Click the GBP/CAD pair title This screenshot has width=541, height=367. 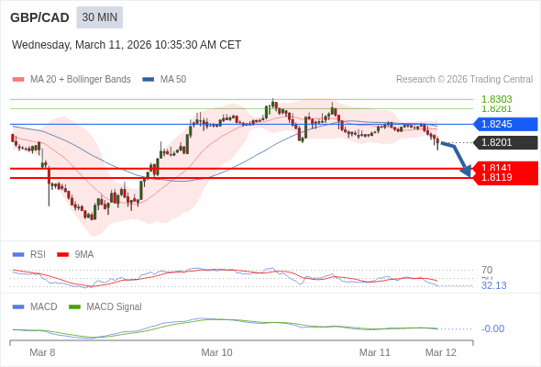coord(39,17)
